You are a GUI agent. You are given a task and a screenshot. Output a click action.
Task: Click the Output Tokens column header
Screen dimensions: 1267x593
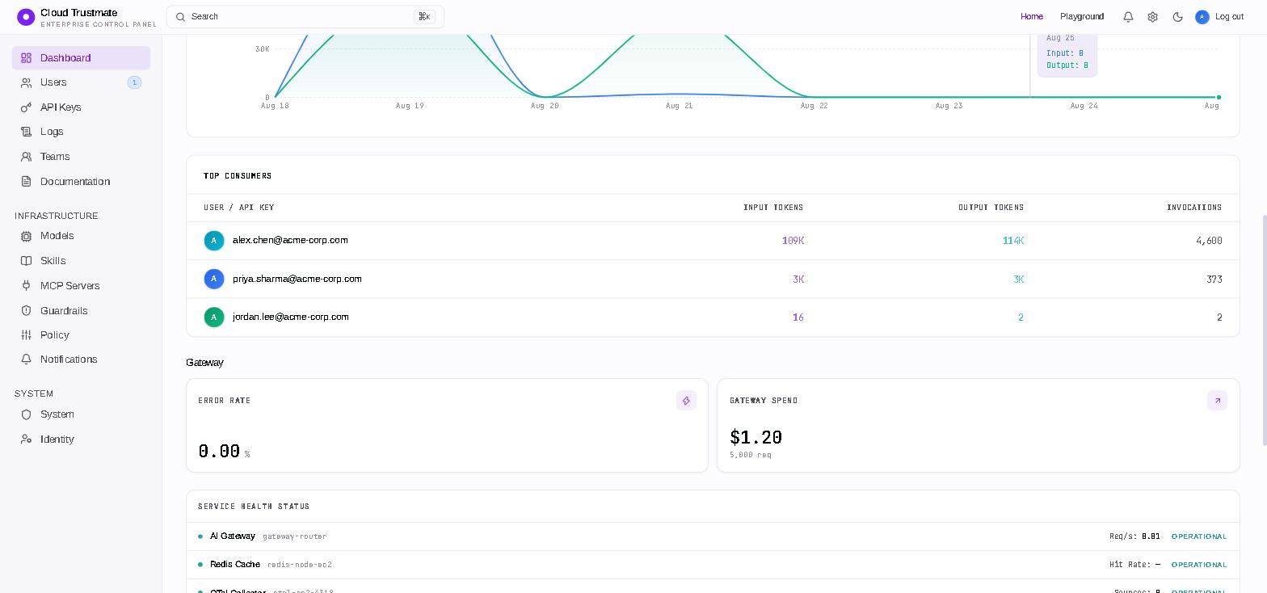click(x=991, y=208)
